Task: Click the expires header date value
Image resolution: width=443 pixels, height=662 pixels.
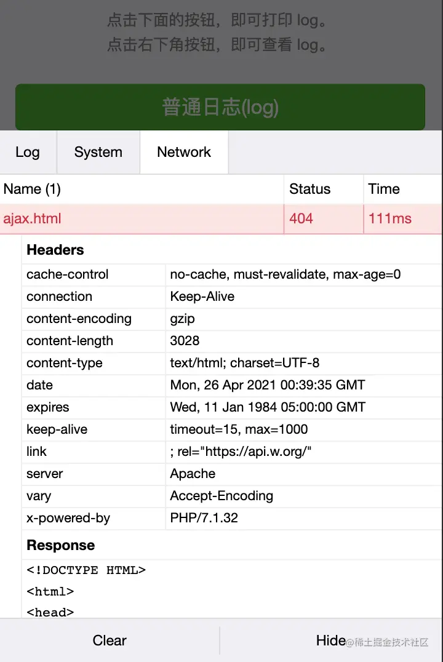Action: (x=268, y=407)
